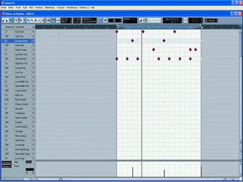Image resolution: width=243 pixels, height=182 pixels.
Task: Click the step input options button group
Action: tap(154, 21)
